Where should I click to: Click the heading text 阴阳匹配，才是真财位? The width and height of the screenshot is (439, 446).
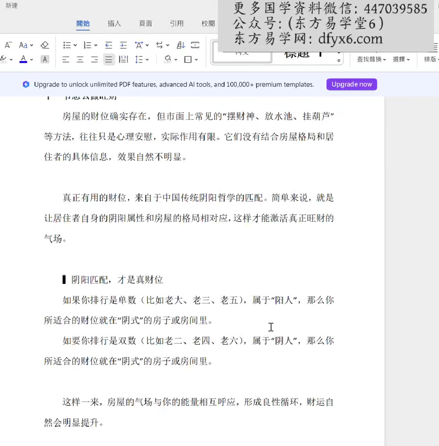tap(117, 279)
